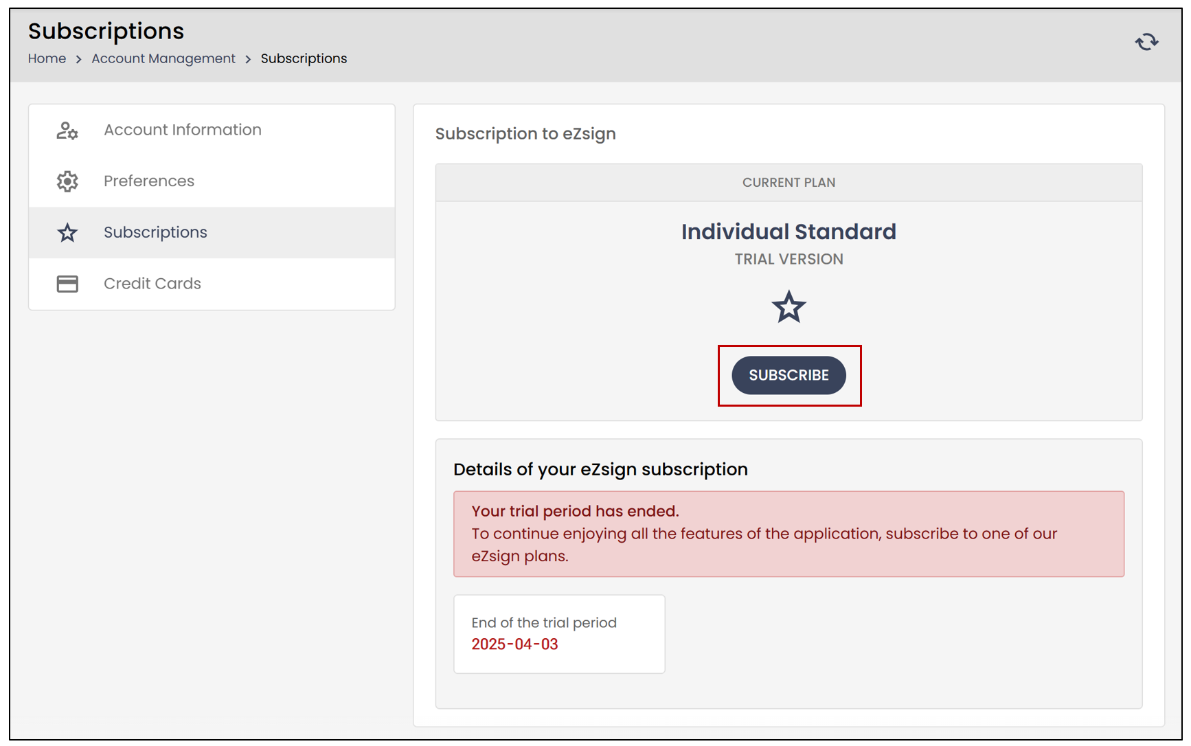The width and height of the screenshot is (1191, 746).
Task: Click the Account Information person-gear icon
Action: (67, 131)
